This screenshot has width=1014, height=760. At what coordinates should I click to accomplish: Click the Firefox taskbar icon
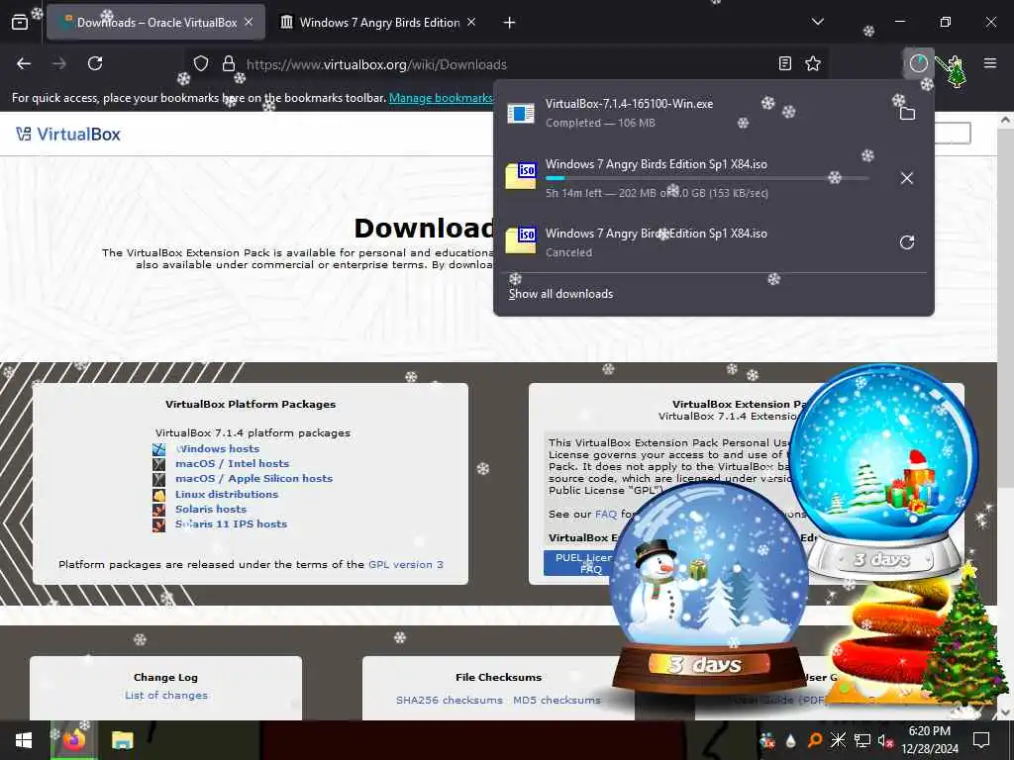(74, 740)
